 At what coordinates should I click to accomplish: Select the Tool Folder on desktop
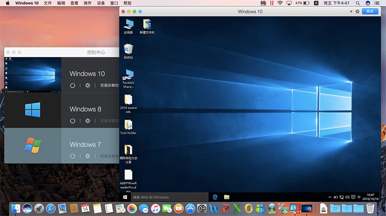click(x=128, y=124)
